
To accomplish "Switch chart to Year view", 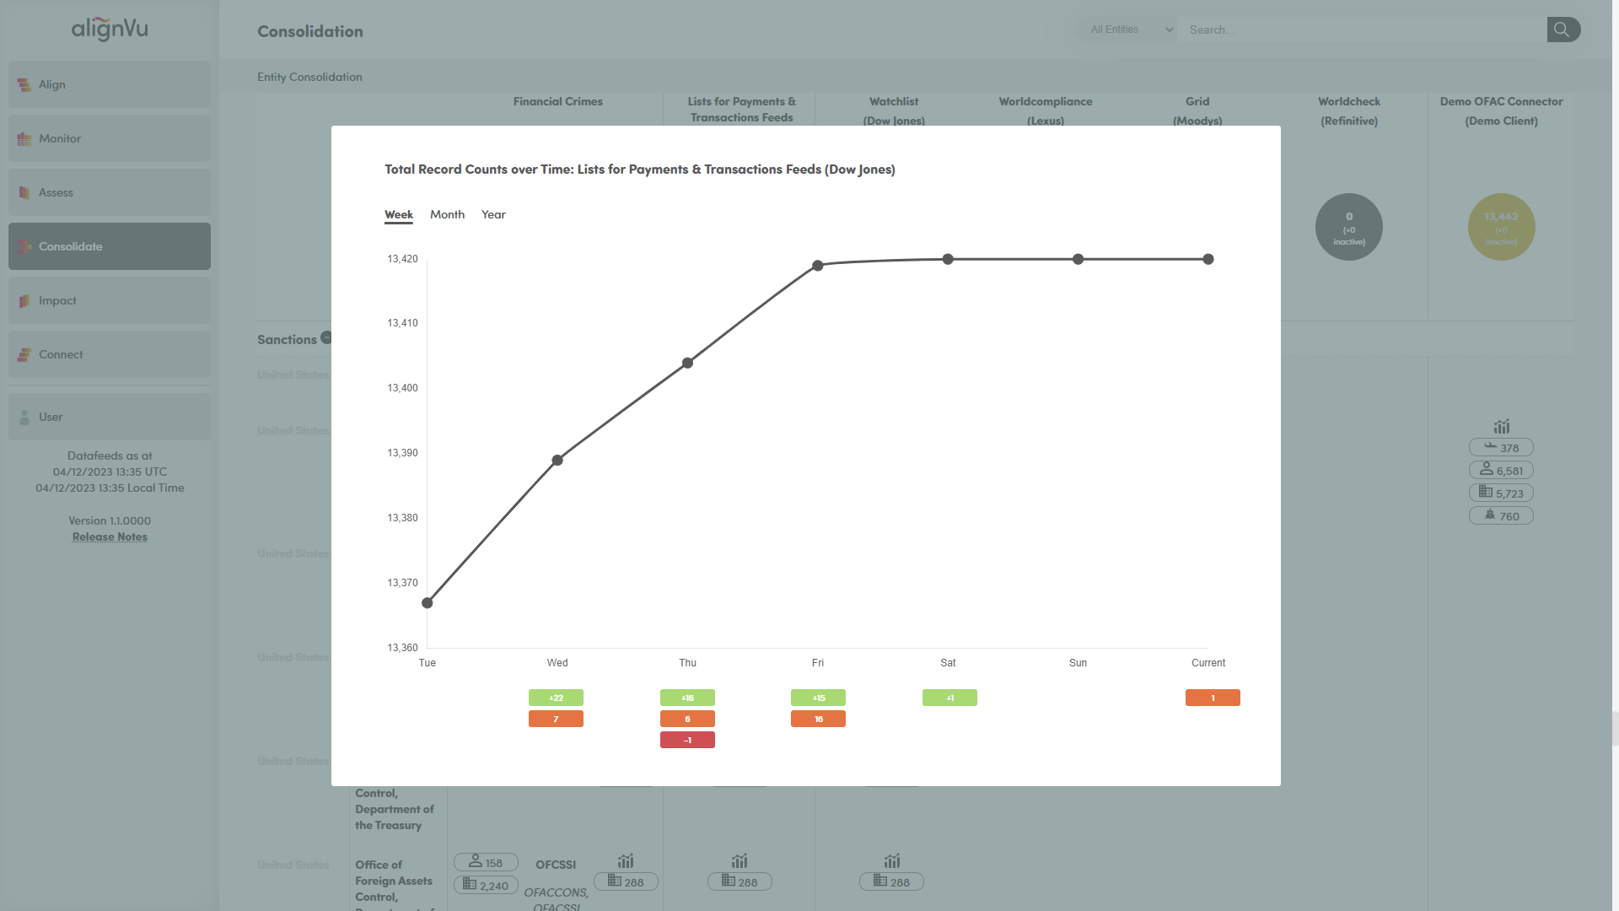I will [x=493, y=215].
